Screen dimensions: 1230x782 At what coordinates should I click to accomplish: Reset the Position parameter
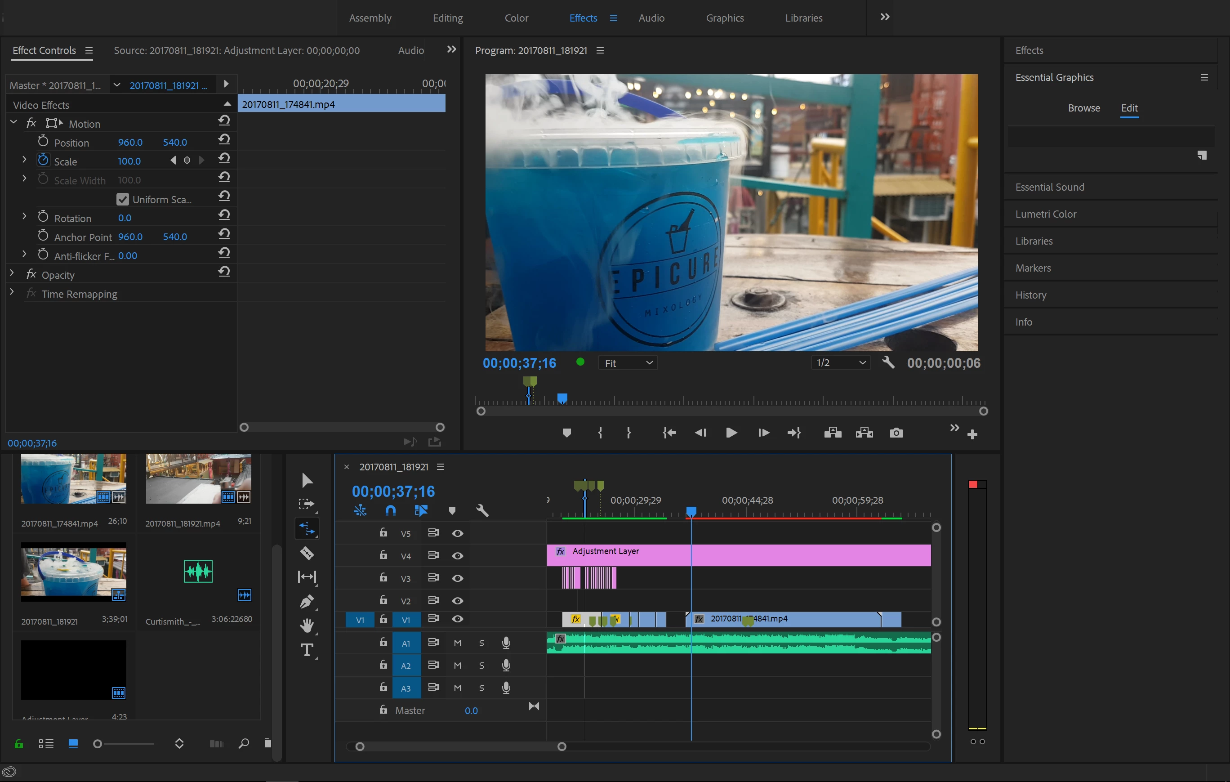tap(224, 140)
